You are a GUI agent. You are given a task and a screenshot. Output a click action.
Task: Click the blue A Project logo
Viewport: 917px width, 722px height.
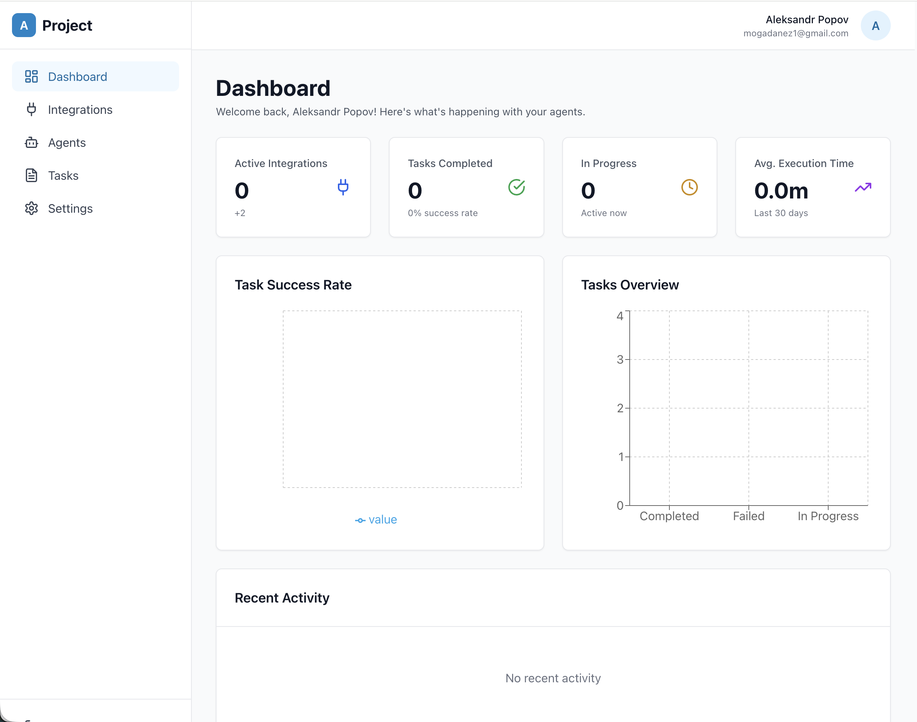[x=24, y=25]
